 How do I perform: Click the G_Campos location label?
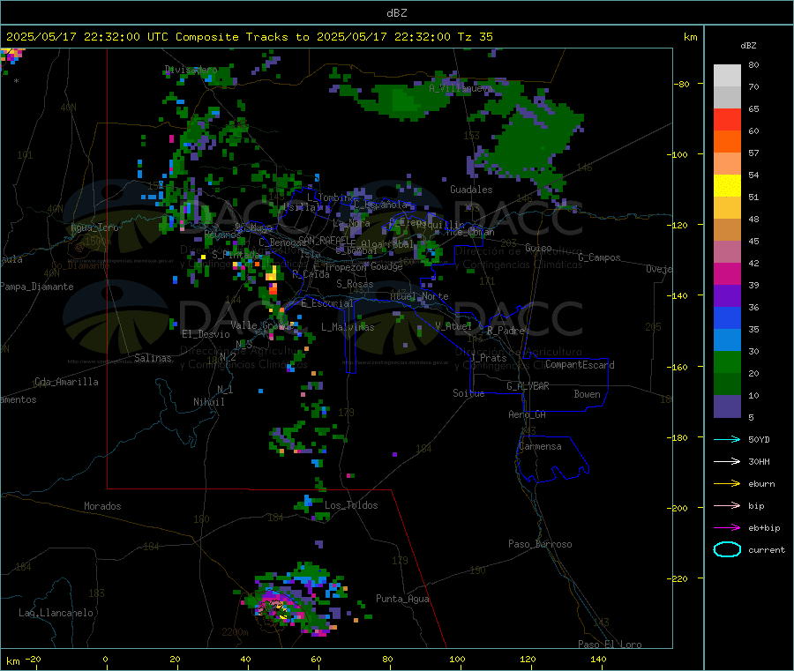click(x=599, y=257)
